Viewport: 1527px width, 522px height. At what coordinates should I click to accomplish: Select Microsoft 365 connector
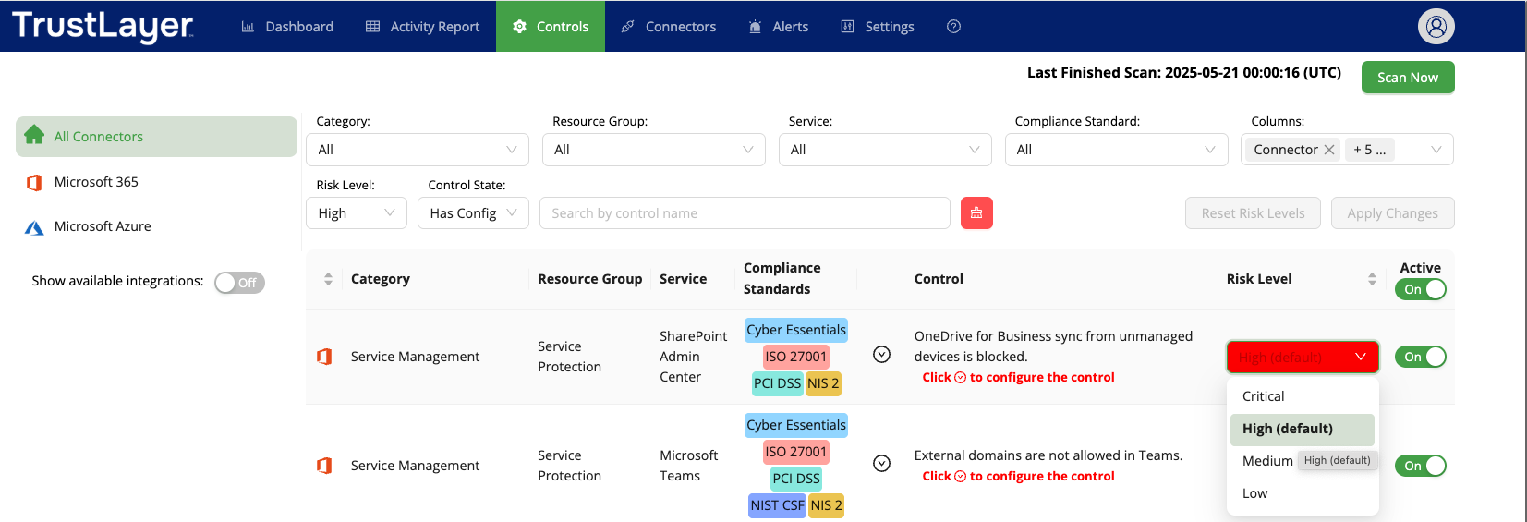point(96,182)
